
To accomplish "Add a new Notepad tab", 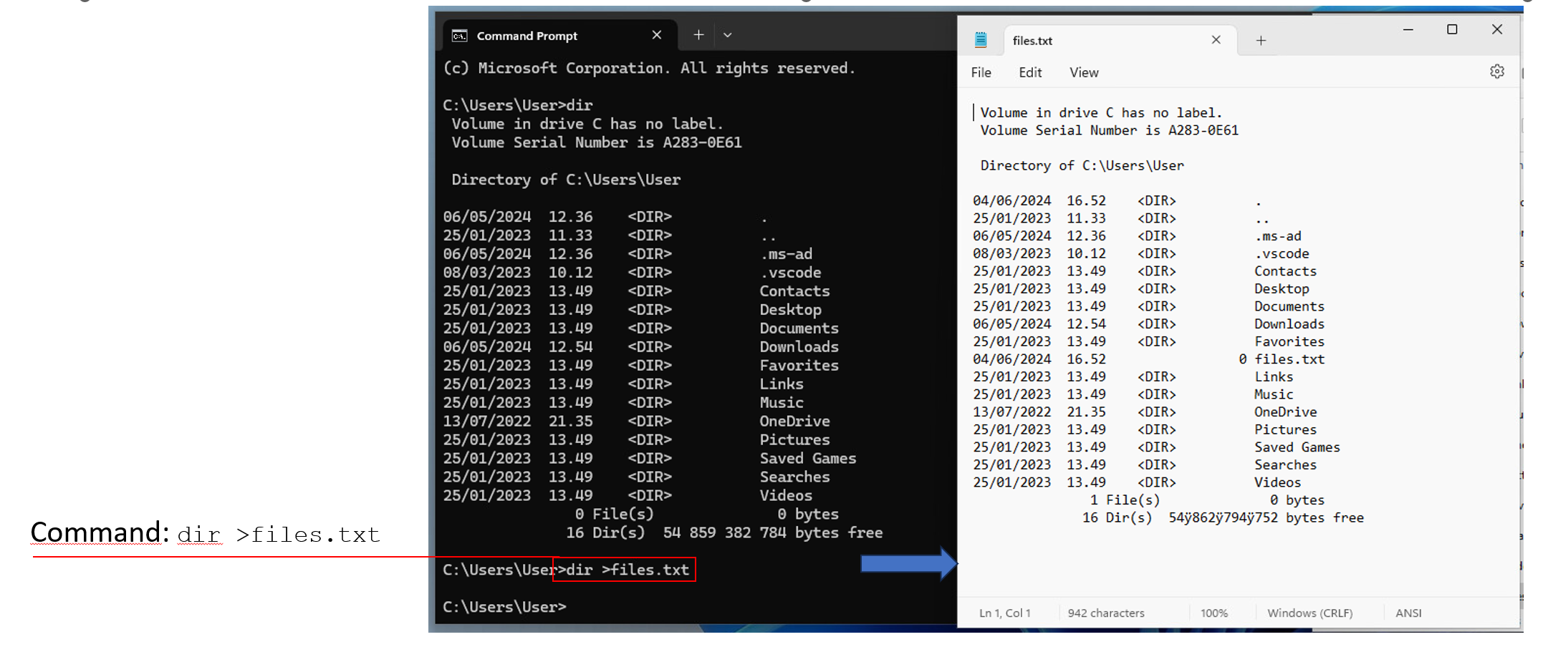I will (x=1261, y=41).
